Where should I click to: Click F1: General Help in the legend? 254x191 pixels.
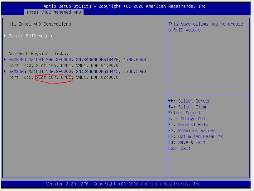(188, 125)
